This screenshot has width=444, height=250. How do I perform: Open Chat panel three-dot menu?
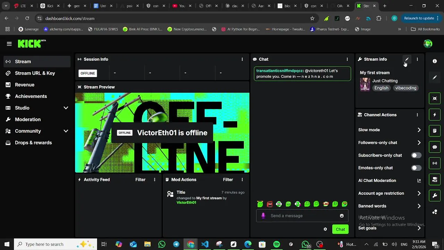tap(347, 59)
